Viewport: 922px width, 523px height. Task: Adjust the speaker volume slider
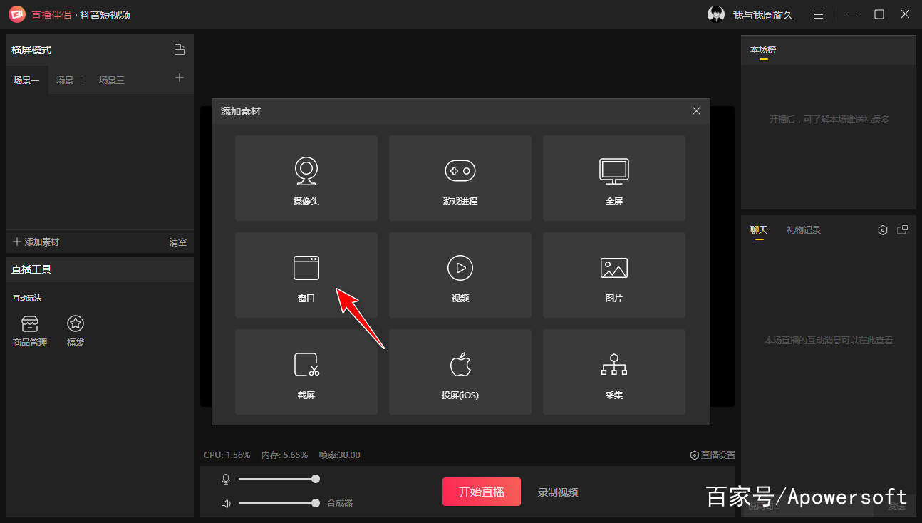click(x=279, y=503)
